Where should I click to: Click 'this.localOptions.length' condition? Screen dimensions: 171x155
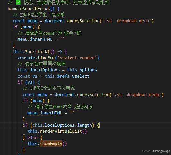point(62,125)
